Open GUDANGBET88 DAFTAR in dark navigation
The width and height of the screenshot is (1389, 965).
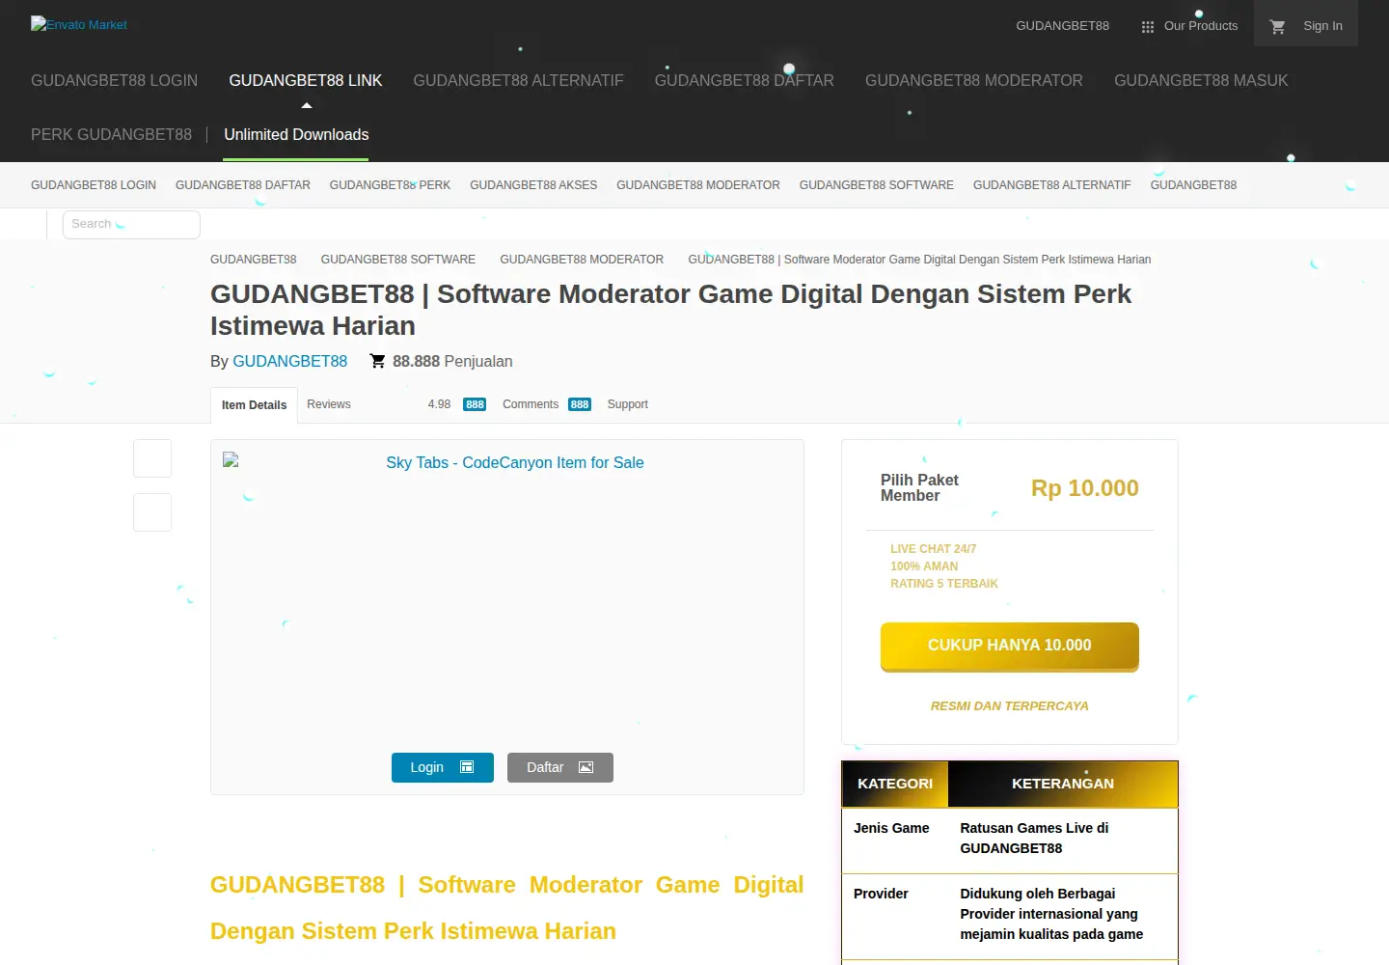point(744,81)
